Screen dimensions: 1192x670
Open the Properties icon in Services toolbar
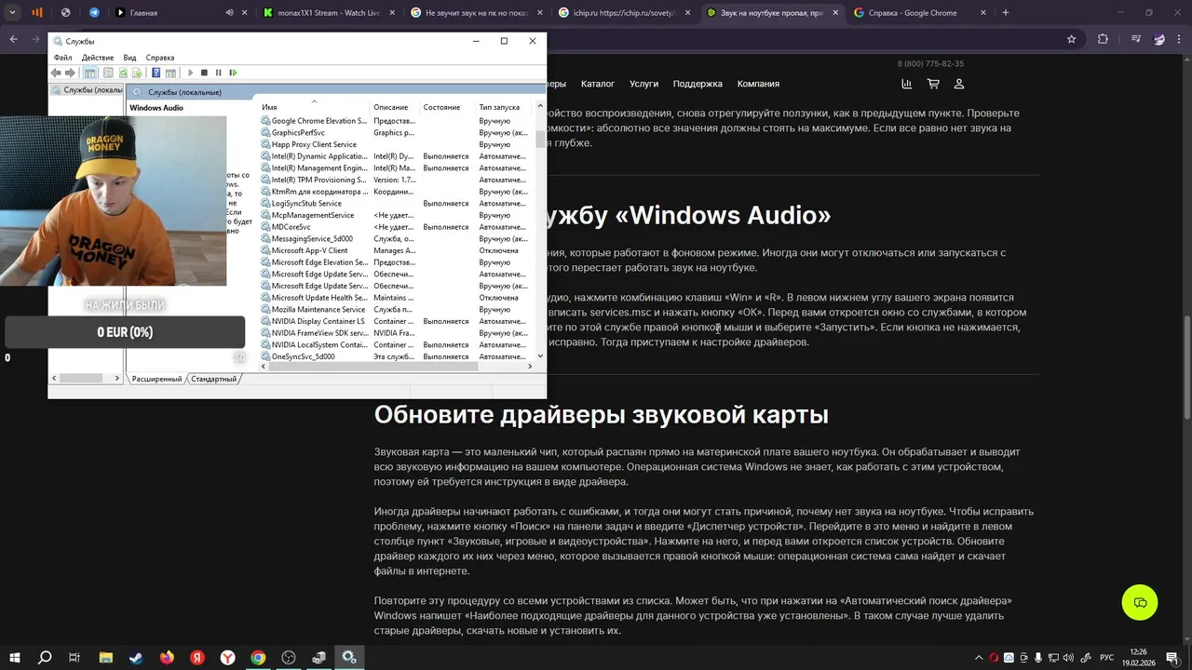(x=108, y=73)
